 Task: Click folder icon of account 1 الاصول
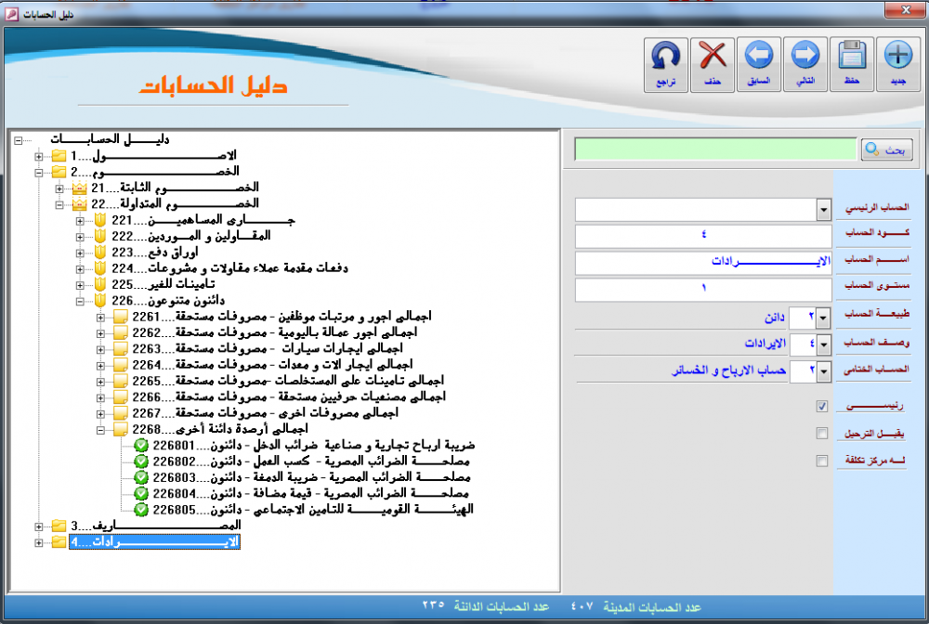(59, 156)
